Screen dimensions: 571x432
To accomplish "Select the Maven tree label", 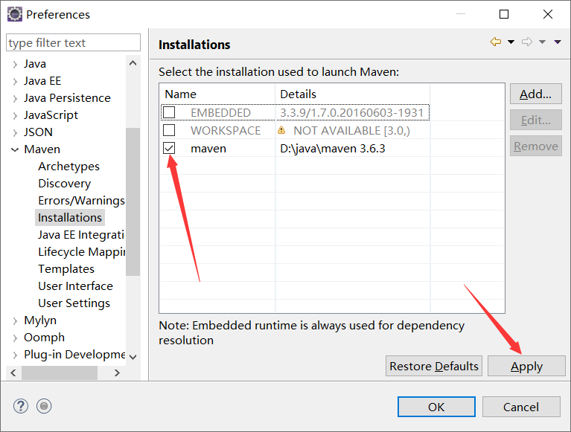I will click(42, 149).
